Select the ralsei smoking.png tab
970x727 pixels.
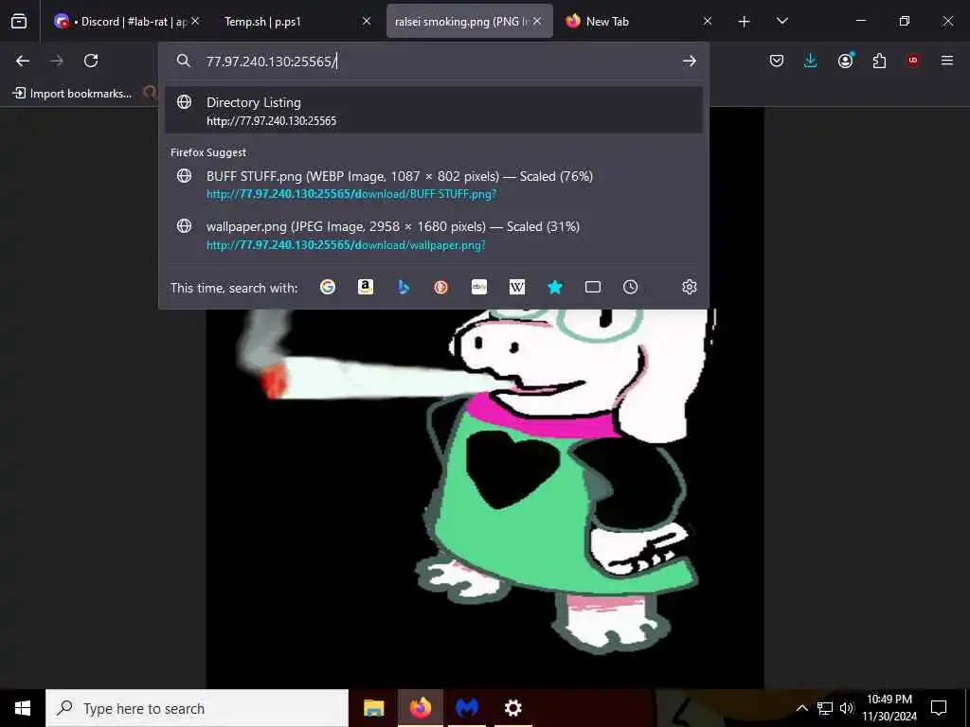point(470,22)
